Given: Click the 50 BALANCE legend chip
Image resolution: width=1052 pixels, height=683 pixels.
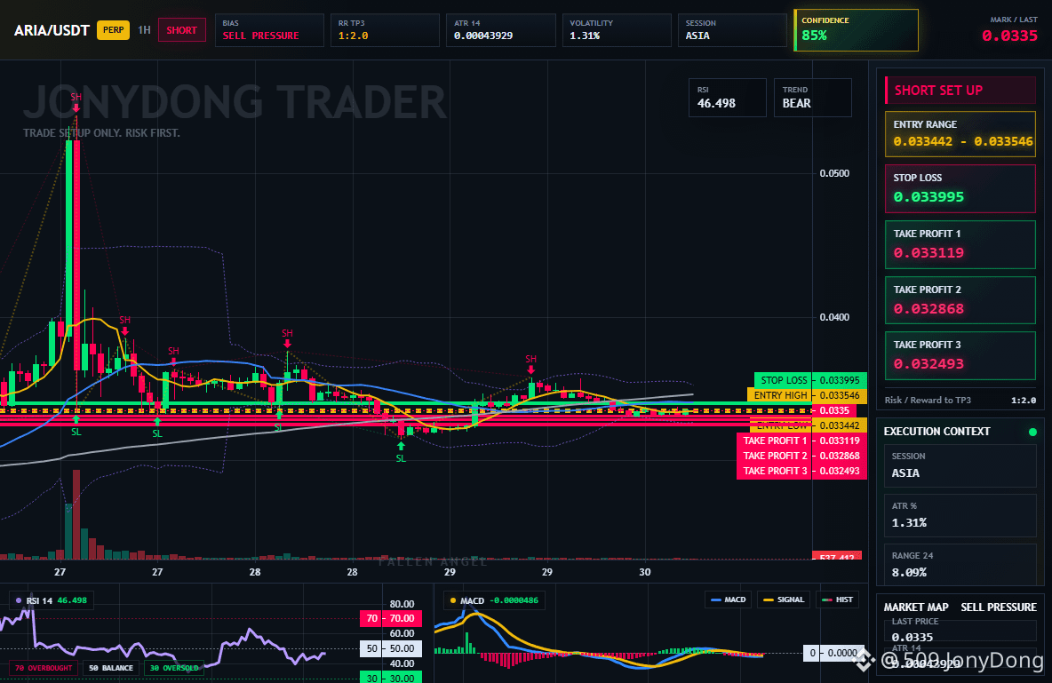Looking at the screenshot, I should pos(111,668).
